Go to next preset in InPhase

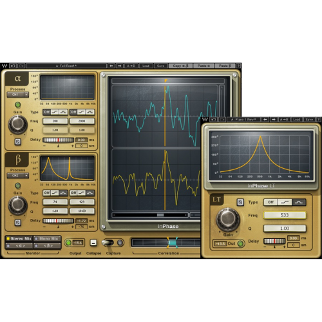click(120, 66)
